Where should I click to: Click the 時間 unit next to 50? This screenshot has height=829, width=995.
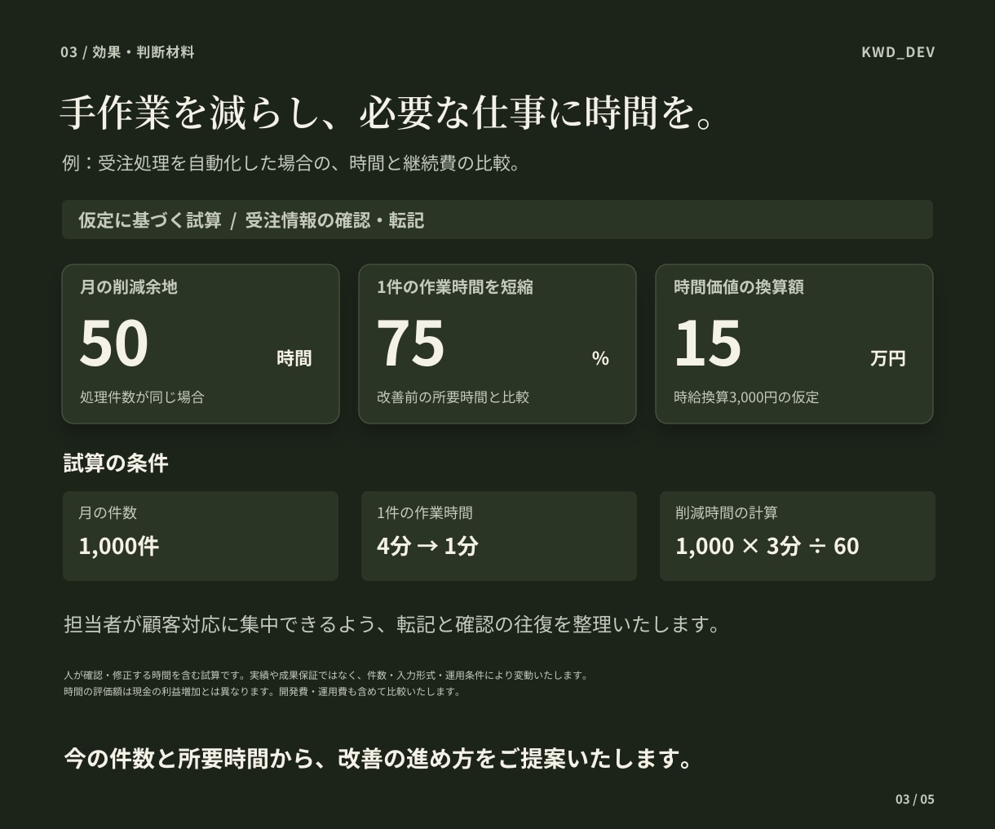coord(294,358)
